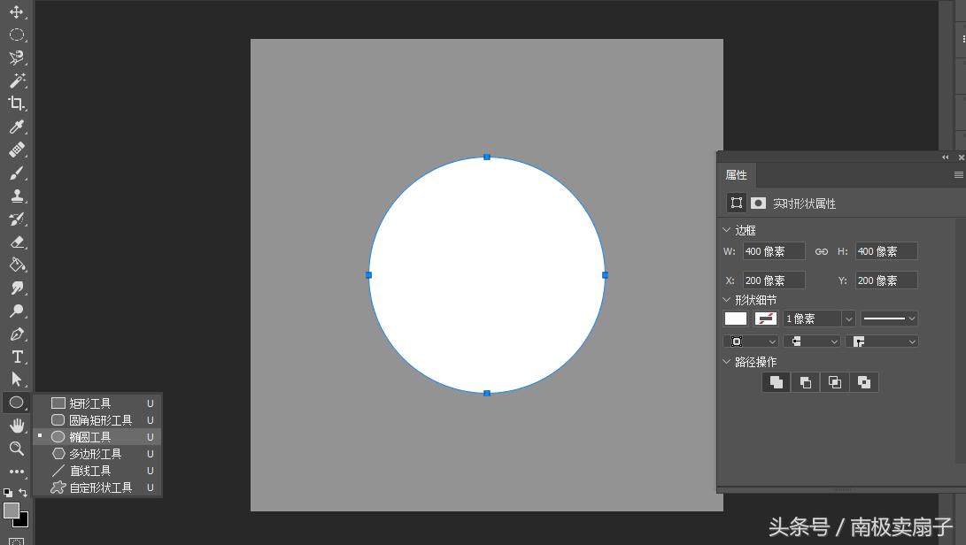Open the shape fill color swatch
966x545 pixels.
(735, 319)
